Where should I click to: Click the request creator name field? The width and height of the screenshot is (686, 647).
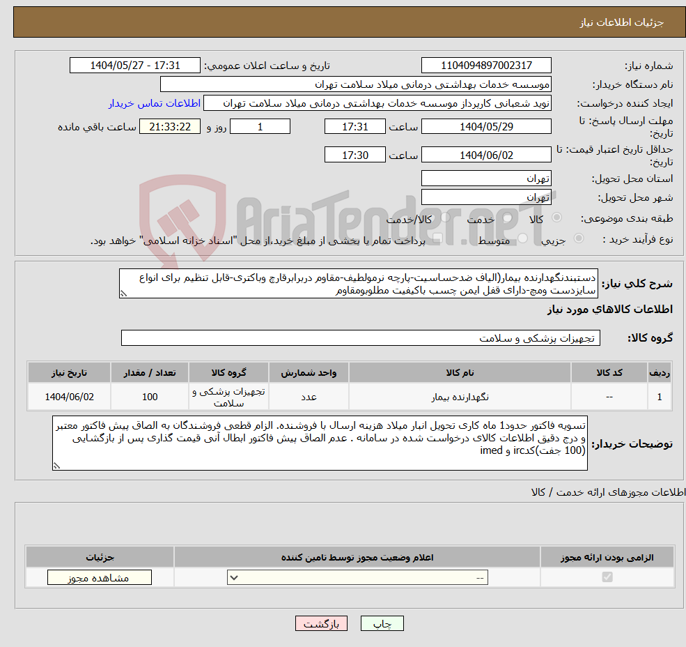[377, 103]
